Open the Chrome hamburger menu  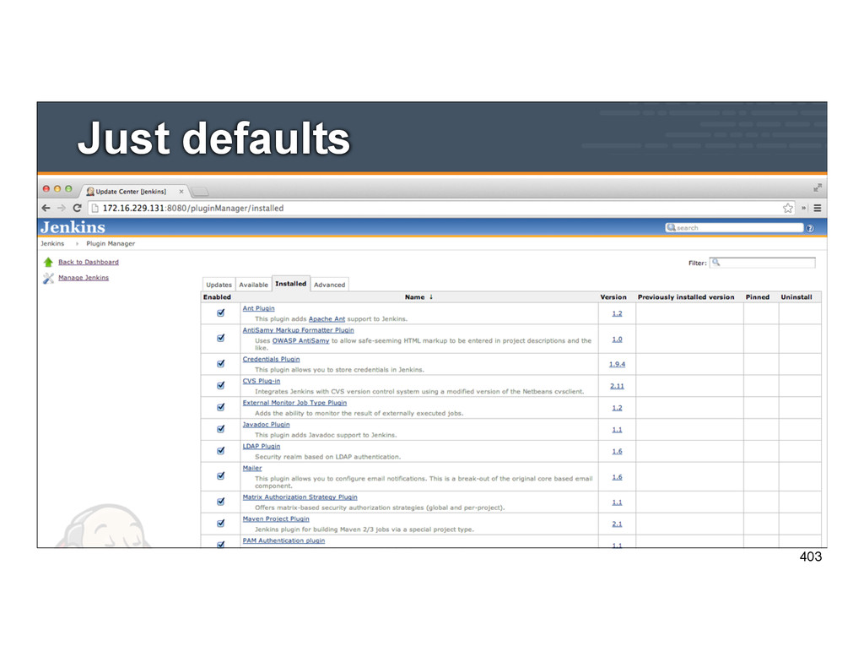coord(818,208)
